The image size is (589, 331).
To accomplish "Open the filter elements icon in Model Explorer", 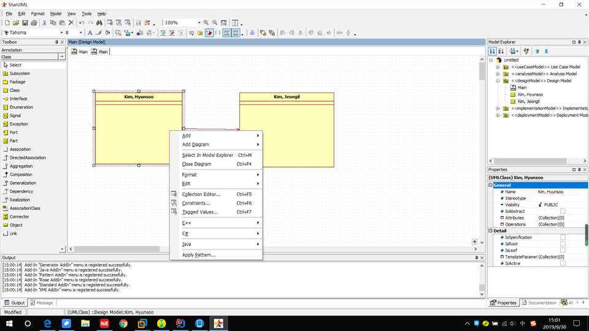I will point(526,51).
